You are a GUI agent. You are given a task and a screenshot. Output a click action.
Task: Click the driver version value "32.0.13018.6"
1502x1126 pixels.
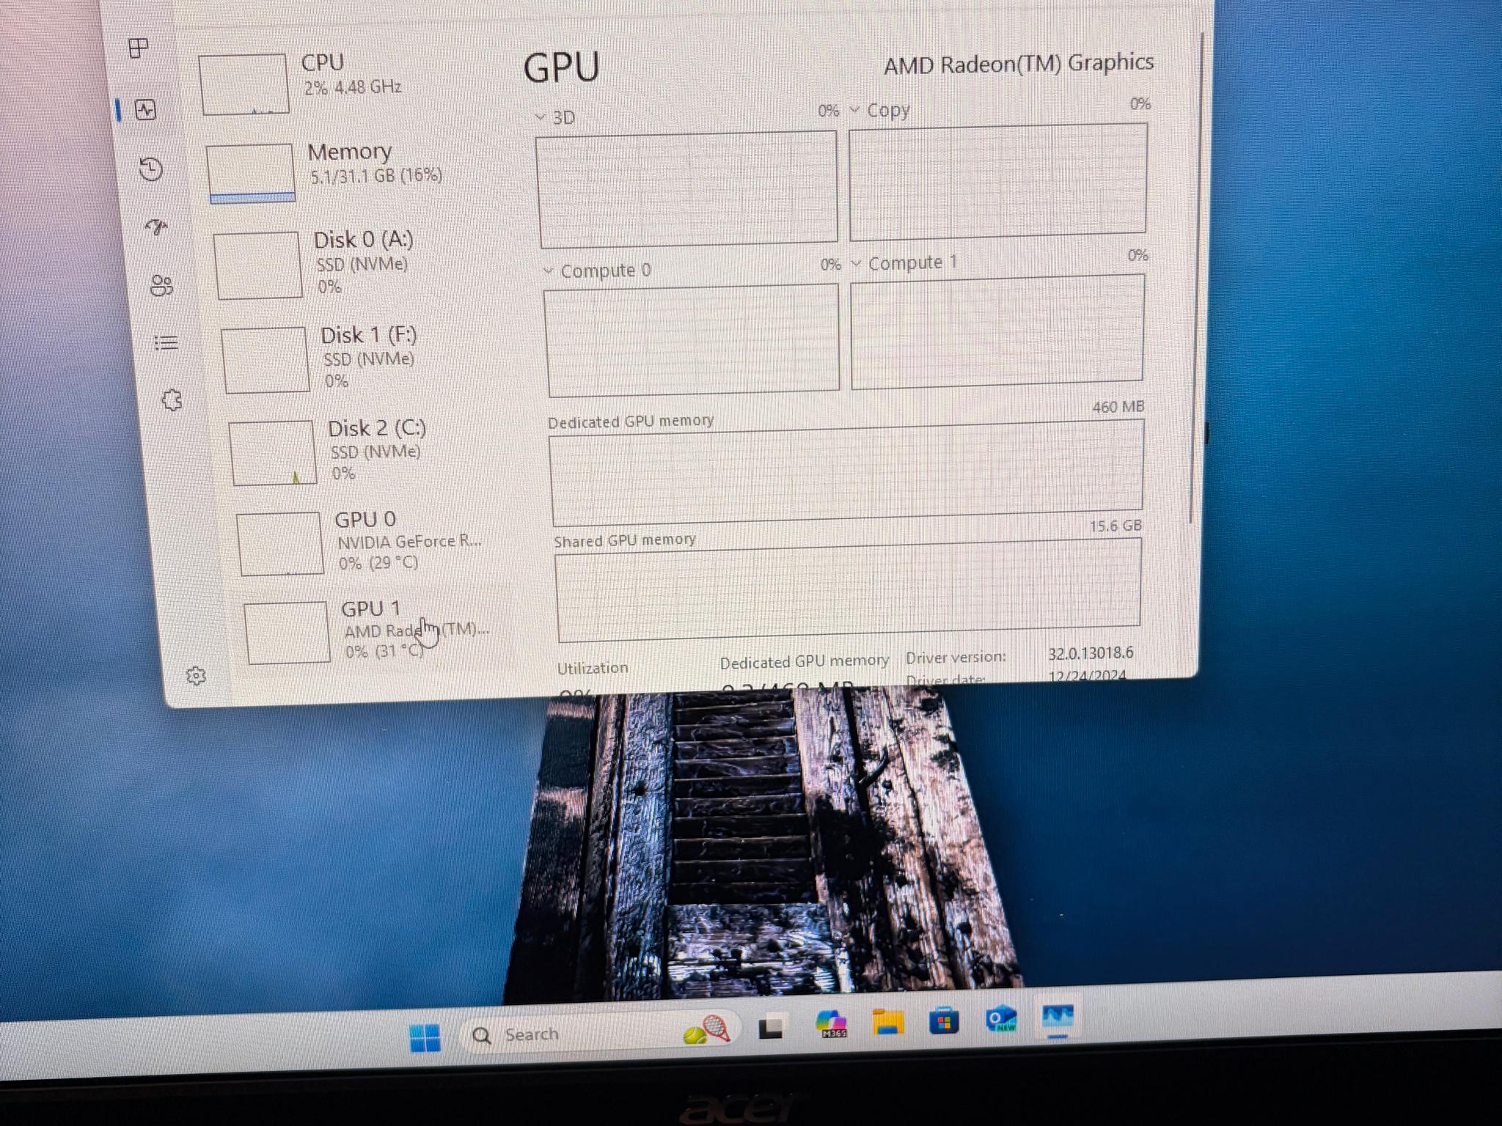[x=1091, y=653]
